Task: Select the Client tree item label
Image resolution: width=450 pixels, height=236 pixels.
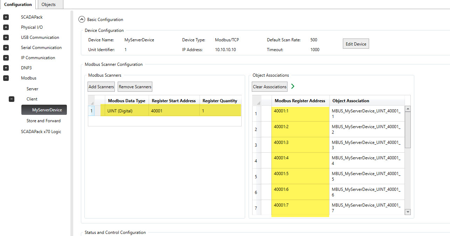Action: point(32,99)
